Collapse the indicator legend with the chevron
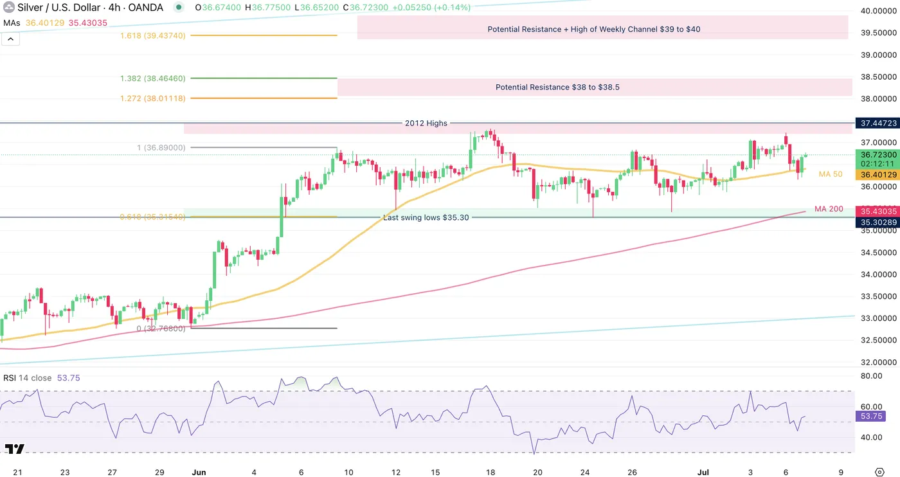Image resolution: width=900 pixels, height=477 pixels. click(11, 39)
